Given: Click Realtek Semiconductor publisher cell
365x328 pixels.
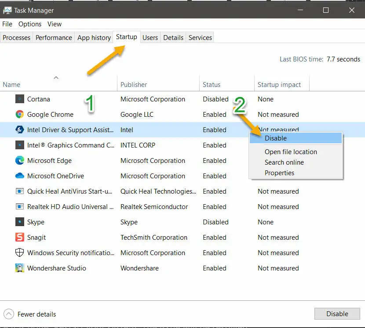Looking at the screenshot, I should 154,207.
